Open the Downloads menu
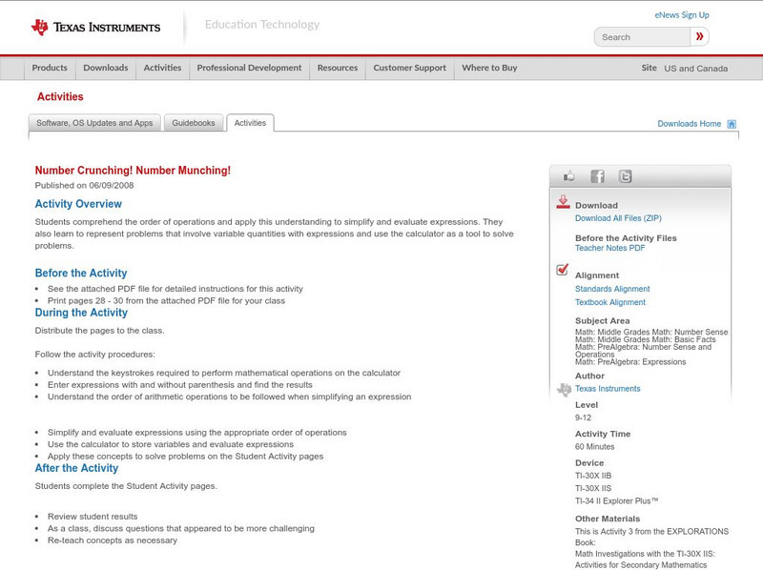 tap(106, 68)
